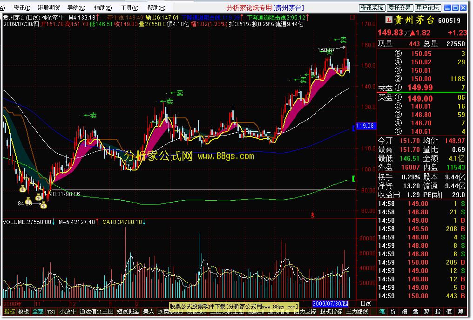Select the 美人 indicator tab
This screenshot has height=320, width=473.
click(149, 311)
